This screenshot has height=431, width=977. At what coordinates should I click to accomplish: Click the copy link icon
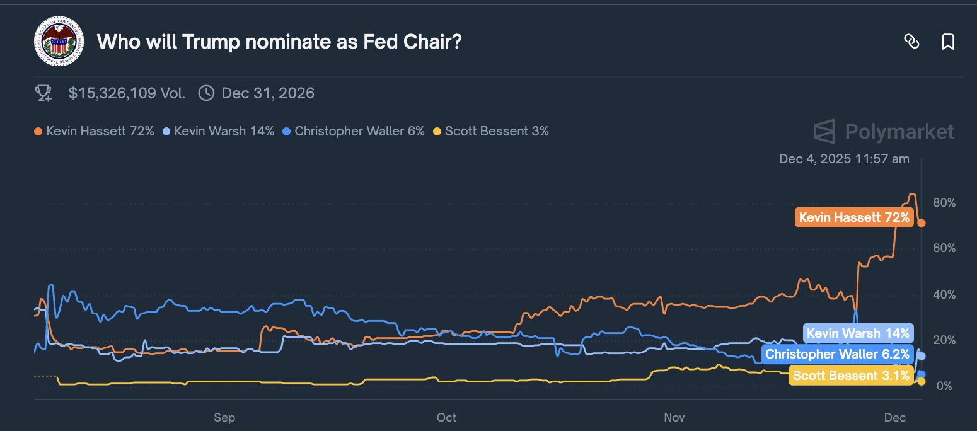[911, 42]
